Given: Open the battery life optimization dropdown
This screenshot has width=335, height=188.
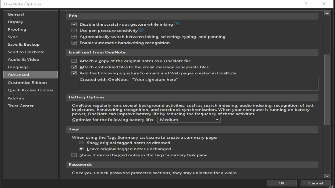Looking at the screenshot, I should click(189, 120).
